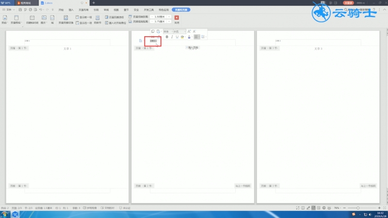Viewport: 388px width, 218px height.
Task: Click 显示前一项 in the ribbon
Action: (83, 17)
